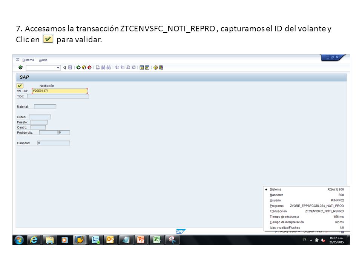Click the Cantidad field
Screen dimensions: 362x272
click(x=54, y=143)
